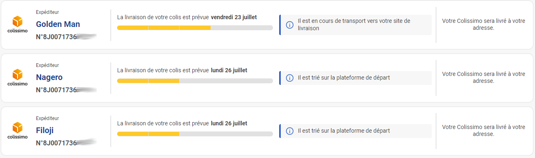535x158 pixels.
Task: Click the Colissimo logo beside Golden Man
Action: tap(18, 24)
